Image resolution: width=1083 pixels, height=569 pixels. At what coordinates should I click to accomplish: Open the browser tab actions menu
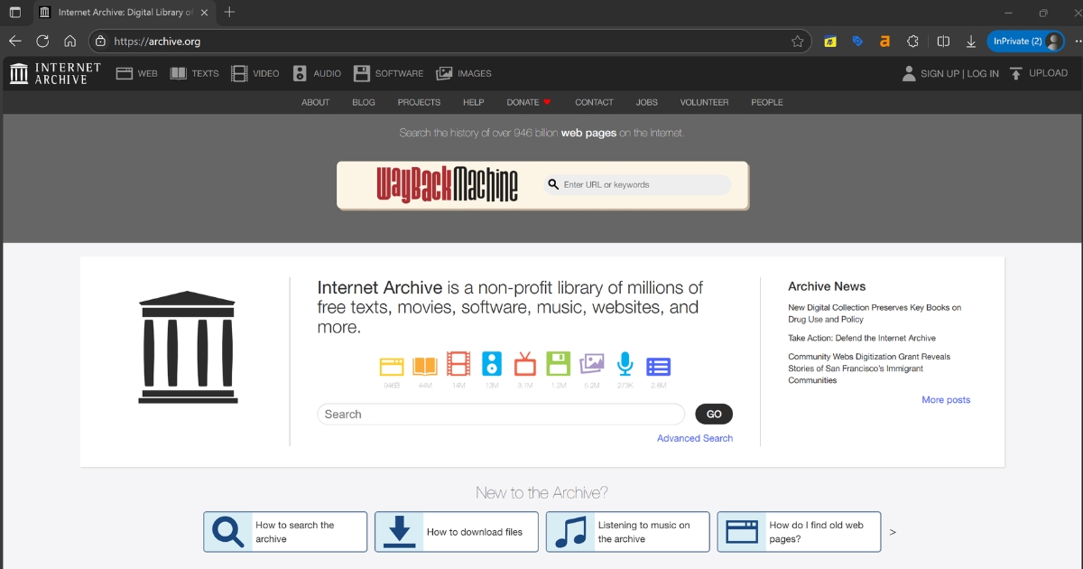click(x=15, y=13)
